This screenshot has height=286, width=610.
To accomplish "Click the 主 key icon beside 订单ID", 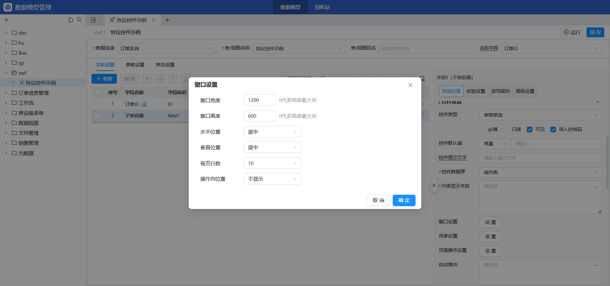I will click(144, 104).
